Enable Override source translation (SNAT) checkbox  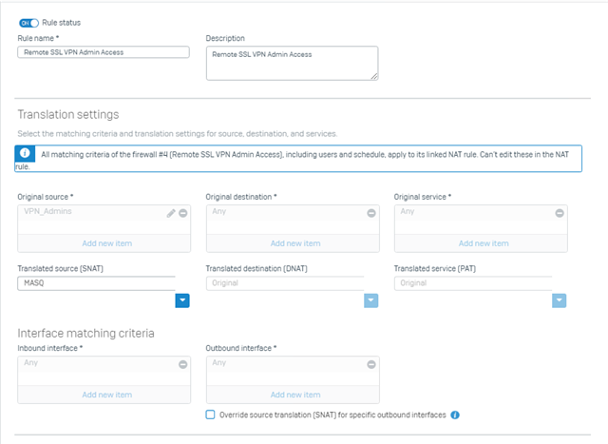[x=210, y=415]
